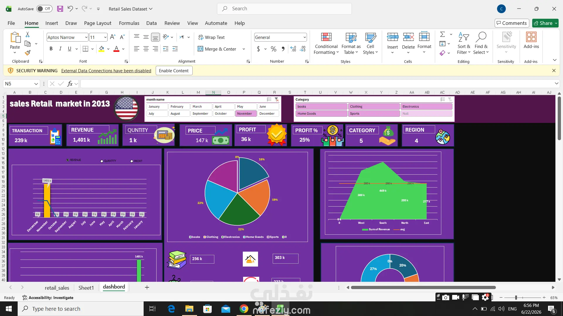This screenshot has height=316, width=563.
Task: Open Conditional Formatting menu
Action: tap(326, 44)
